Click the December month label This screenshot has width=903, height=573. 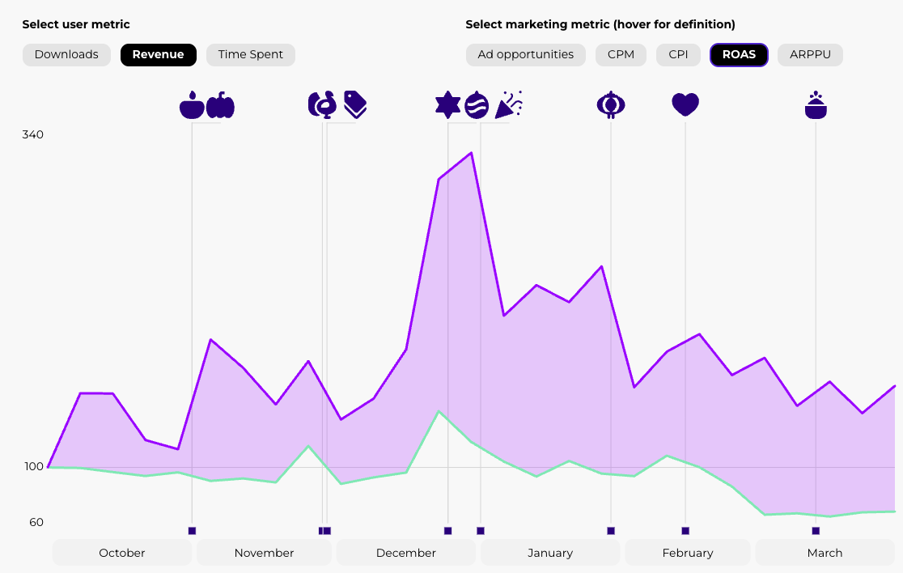pos(406,553)
